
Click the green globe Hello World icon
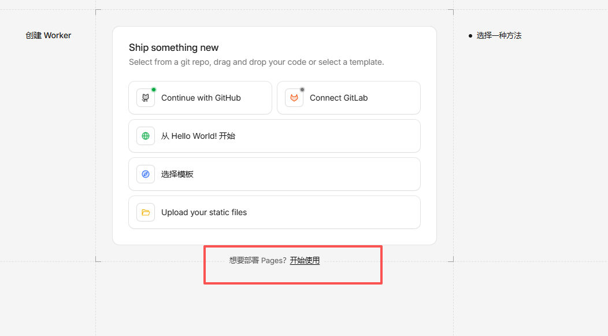(146, 136)
